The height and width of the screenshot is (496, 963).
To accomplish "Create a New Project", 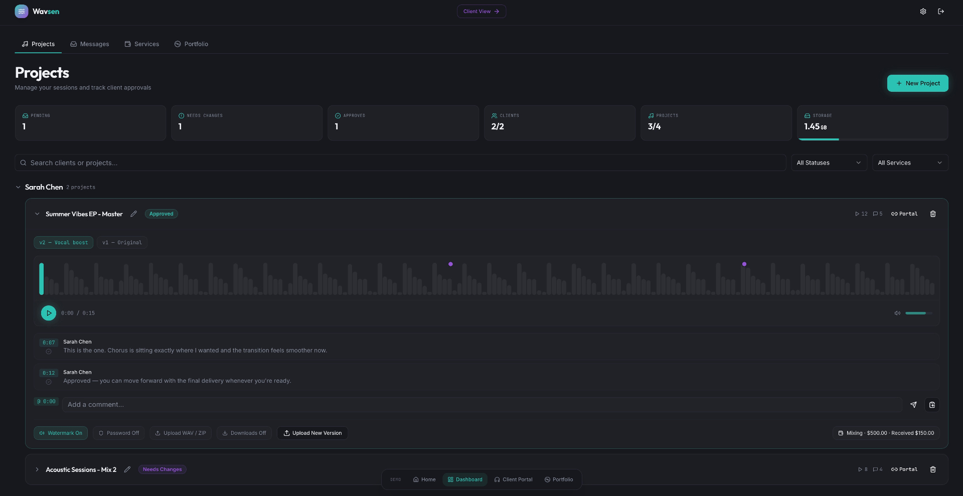I will pyautogui.click(x=918, y=83).
